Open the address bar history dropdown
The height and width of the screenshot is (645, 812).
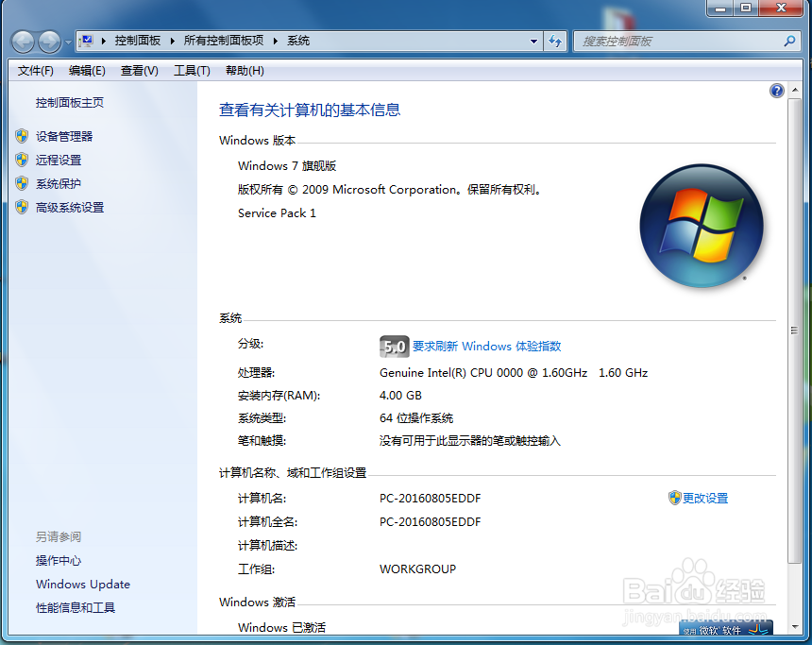pyautogui.click(x=533, y=41)
